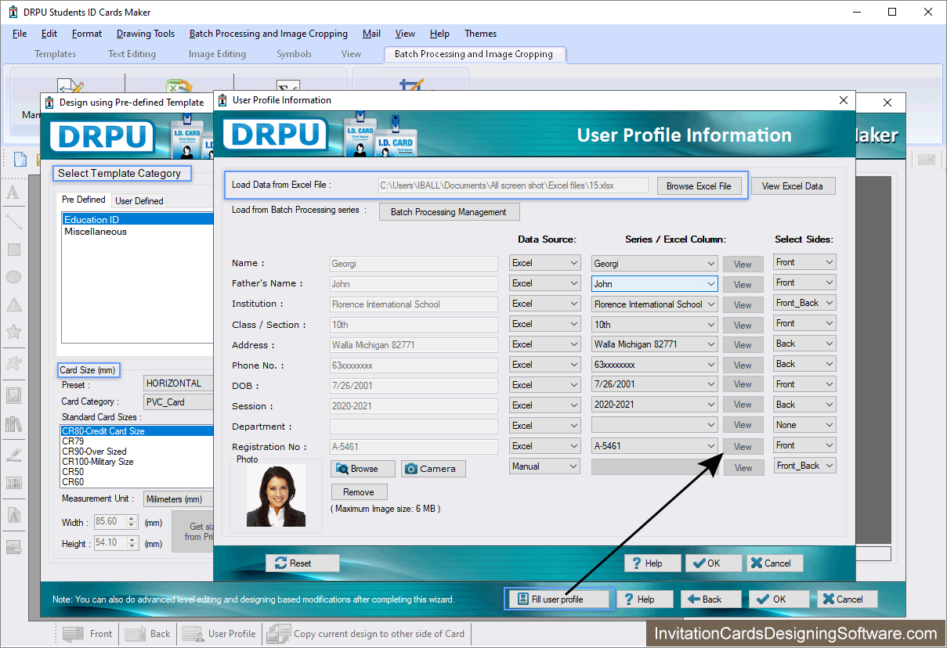Viewport: 947px width, 648px height.
Task: Select the Line drawing tool
Action: [13, 222]
